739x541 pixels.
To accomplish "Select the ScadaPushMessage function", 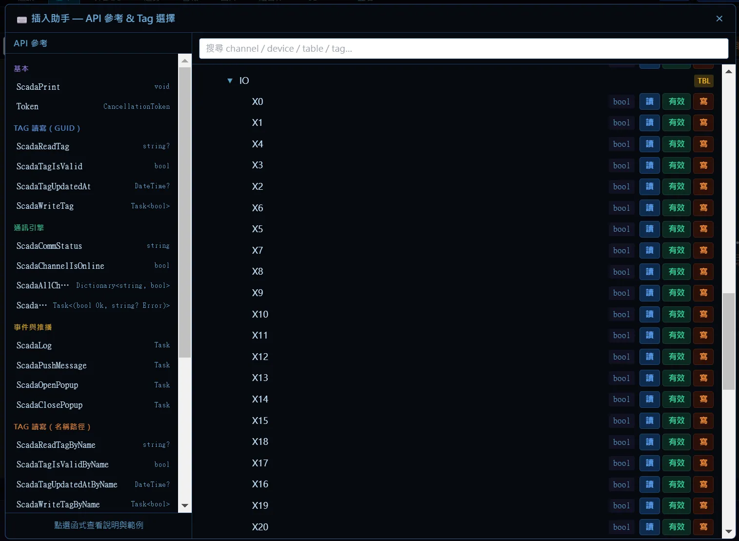I will point(93,365).
